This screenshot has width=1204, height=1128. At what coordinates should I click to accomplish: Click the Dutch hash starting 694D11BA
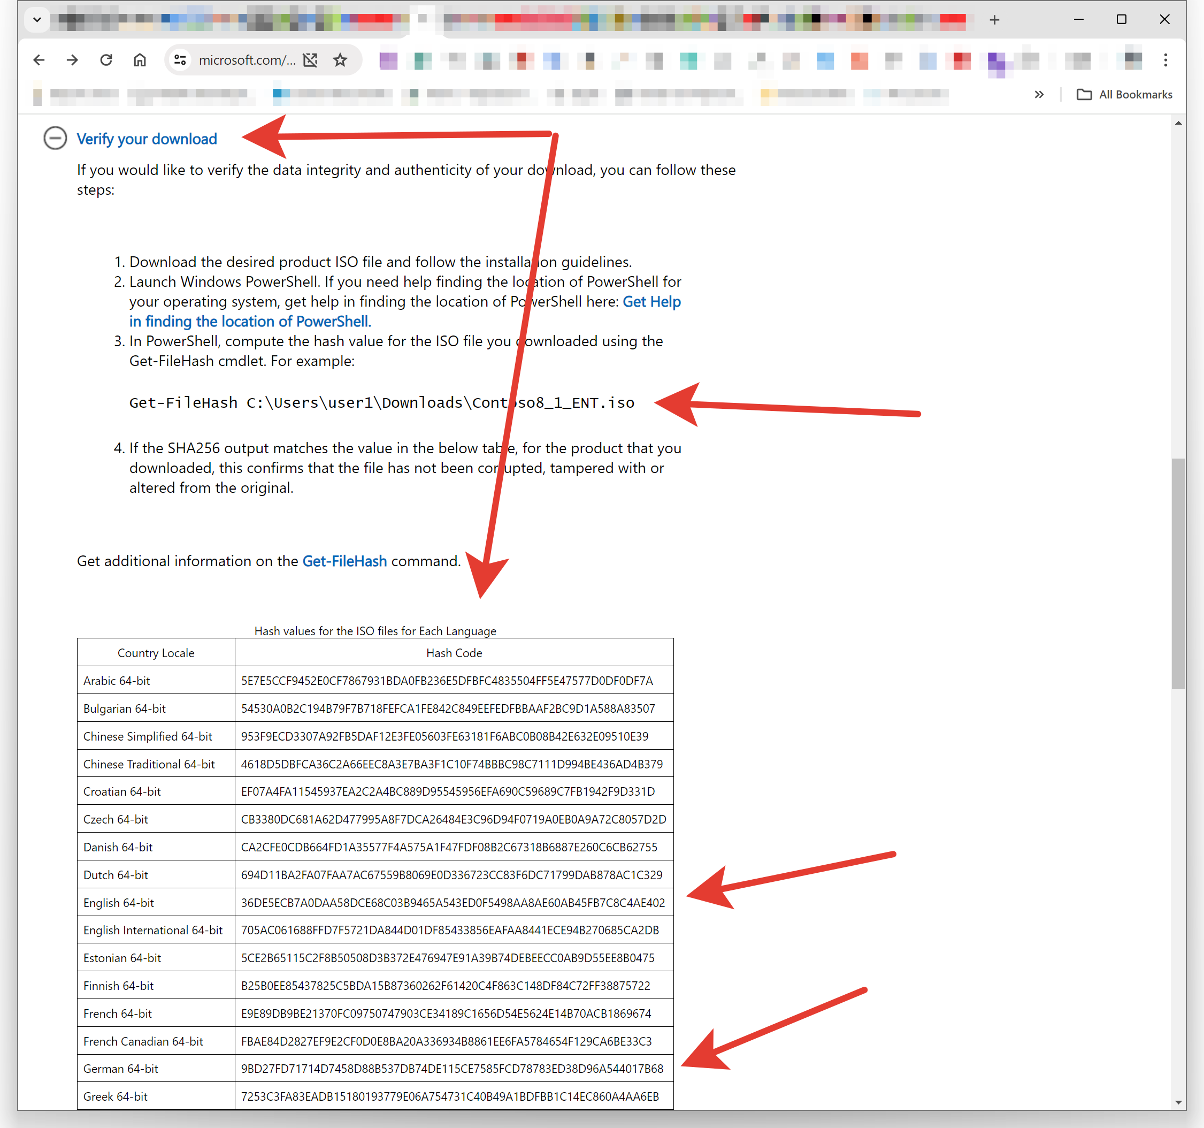452,875
